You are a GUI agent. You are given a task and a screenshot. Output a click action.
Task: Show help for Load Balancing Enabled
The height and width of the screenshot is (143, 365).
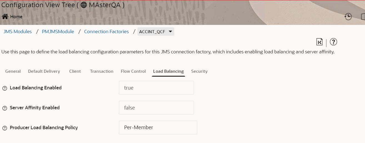[5, 88]
